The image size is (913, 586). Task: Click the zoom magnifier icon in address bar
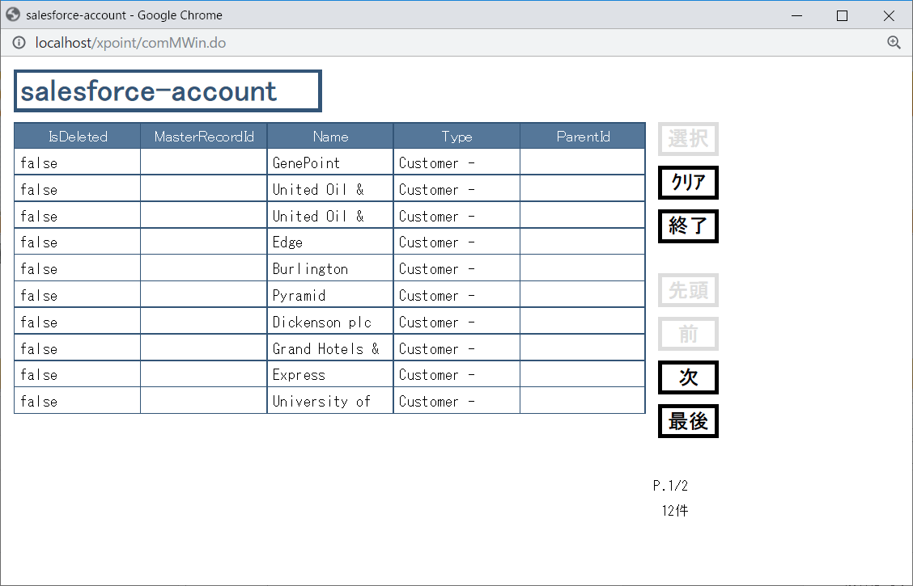coord(894,43)
